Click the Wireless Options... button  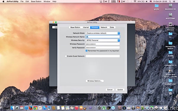95,81
